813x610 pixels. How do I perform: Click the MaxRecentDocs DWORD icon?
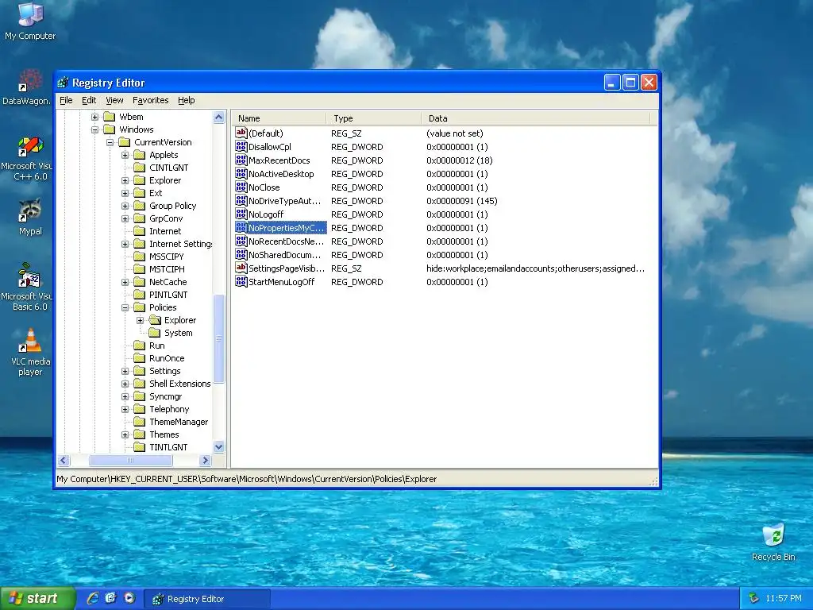click(241, 160)
